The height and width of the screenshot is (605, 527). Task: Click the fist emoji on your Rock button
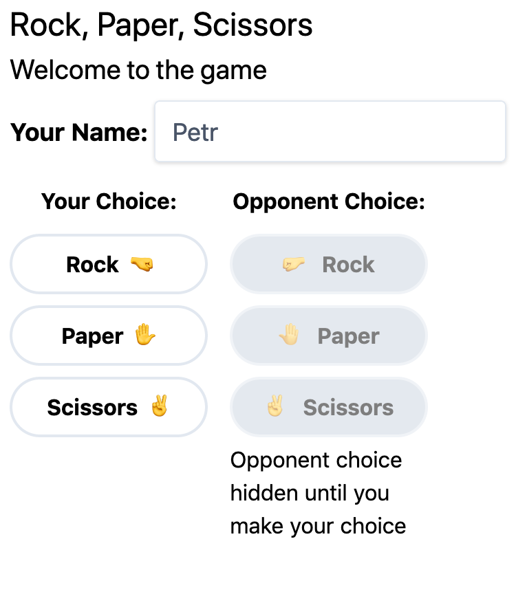[x=142, y=265]
